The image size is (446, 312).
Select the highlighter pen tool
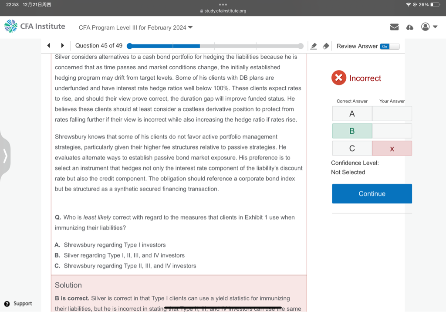(313, 46)
